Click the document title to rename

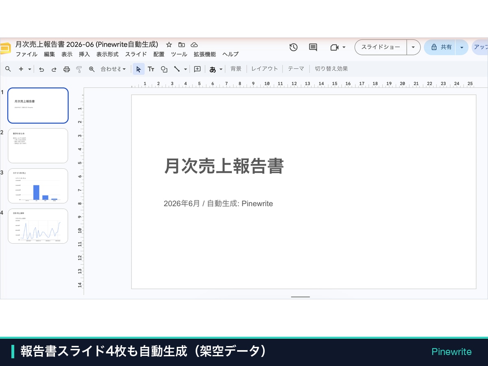[87, 44]
